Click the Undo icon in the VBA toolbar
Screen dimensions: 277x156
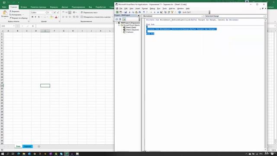tap(144, 12)
